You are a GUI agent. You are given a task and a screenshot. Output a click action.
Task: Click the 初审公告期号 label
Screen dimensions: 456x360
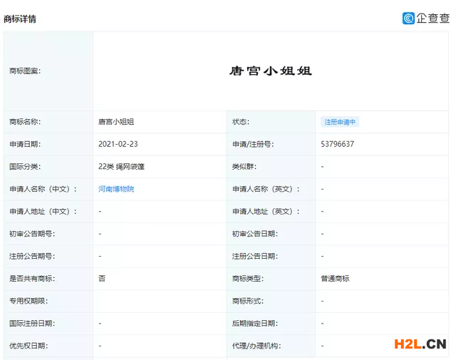(x=32, y=234)
